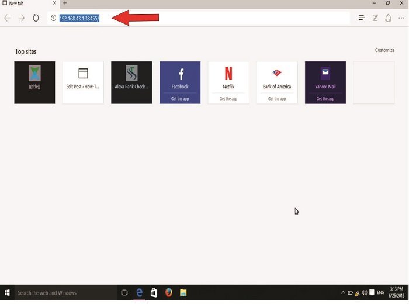This screenshot has width=409, height=304.
Task: Click Get the app under Facebook
Action: tap(180, 99)
